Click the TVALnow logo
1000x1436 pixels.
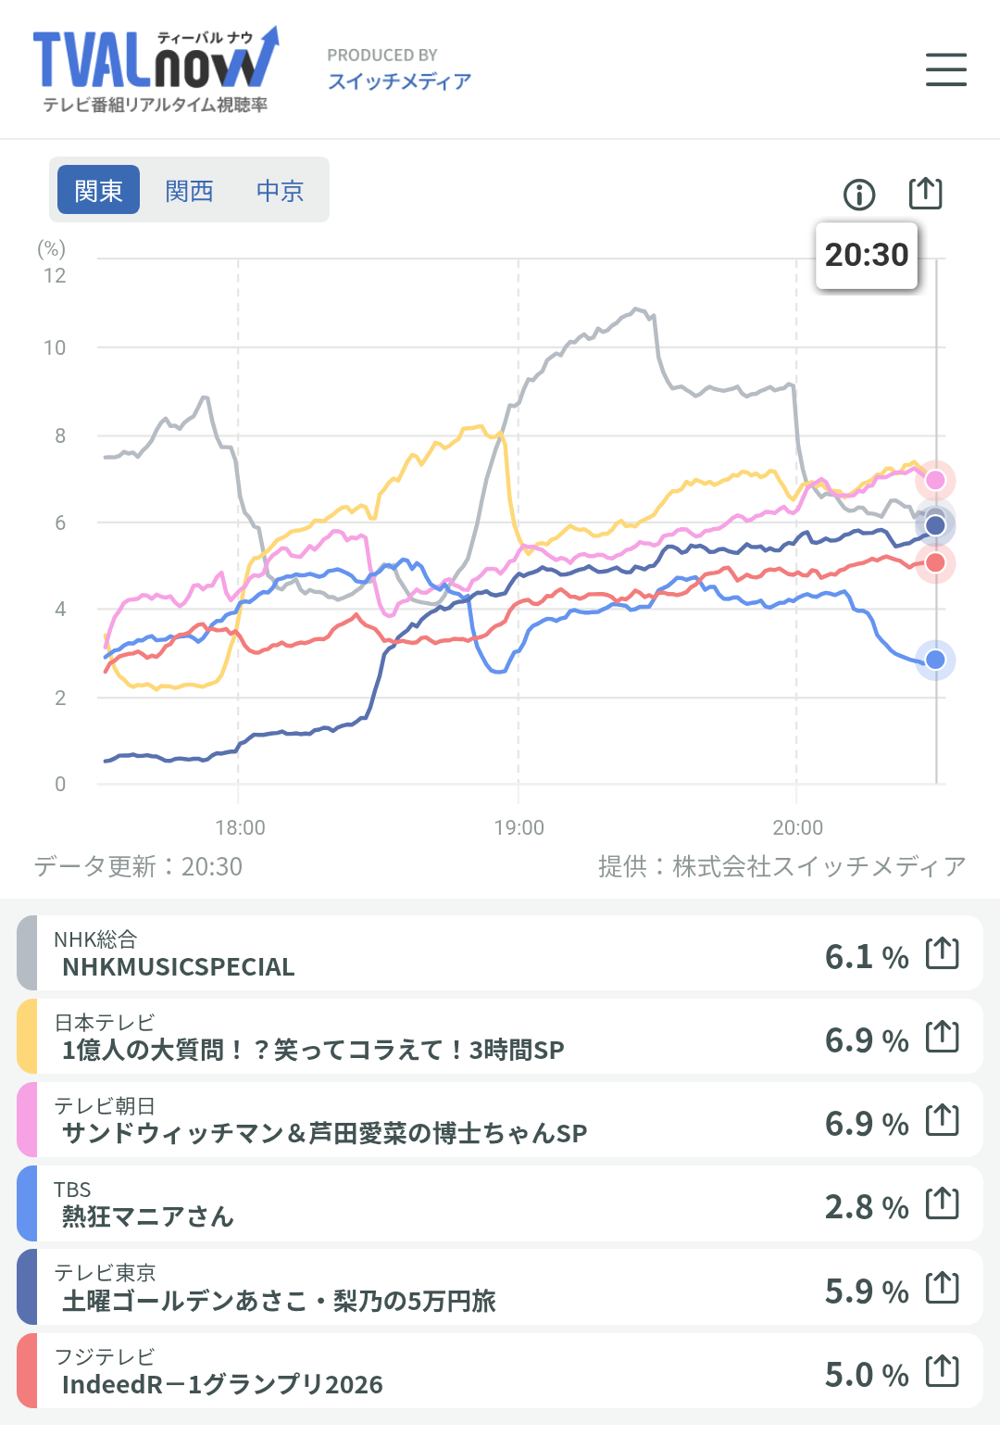[155, 69]
